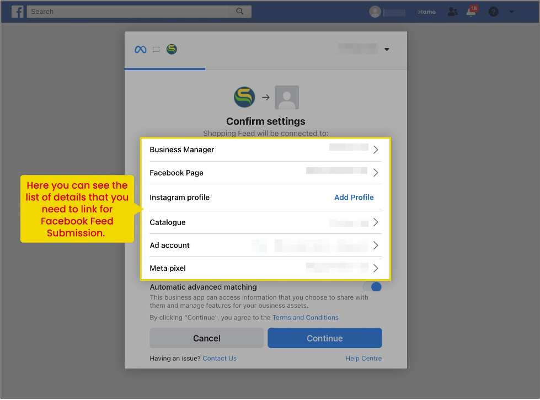Click the Cancel button

pos(207,338)
